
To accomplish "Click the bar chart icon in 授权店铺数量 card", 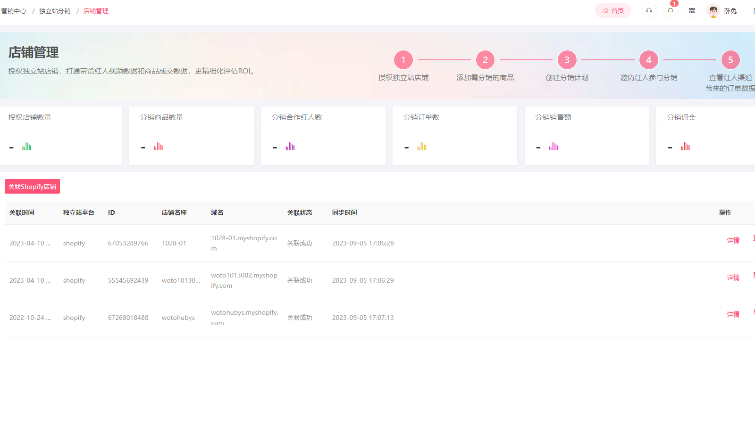I will click(x=27, y=146).
